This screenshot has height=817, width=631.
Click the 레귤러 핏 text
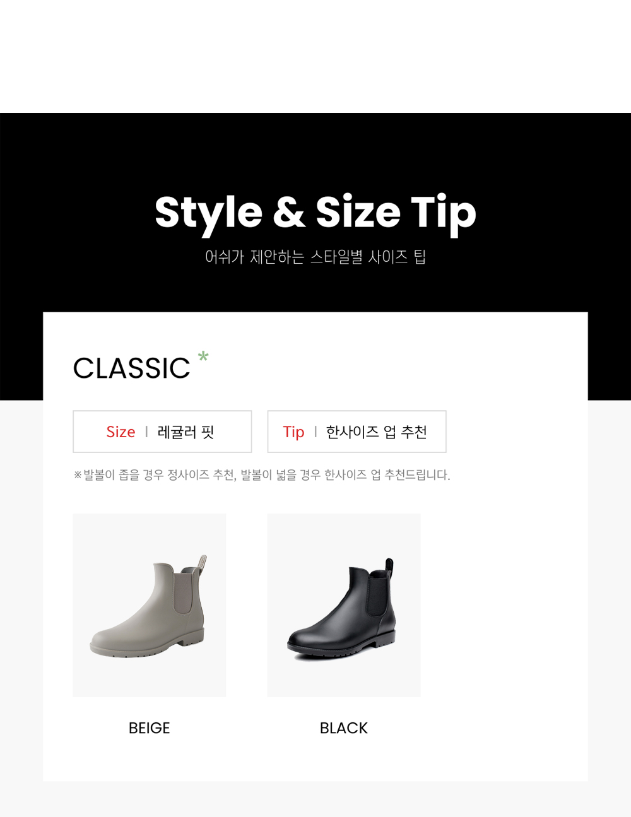pos(186,432)
